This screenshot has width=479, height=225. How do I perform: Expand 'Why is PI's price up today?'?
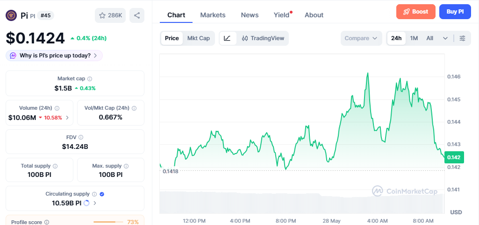(54, 56)
